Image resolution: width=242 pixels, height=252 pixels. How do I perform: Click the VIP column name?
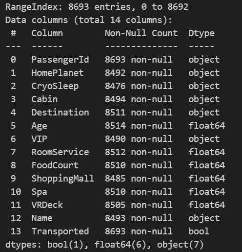click(x=39, y=139)
